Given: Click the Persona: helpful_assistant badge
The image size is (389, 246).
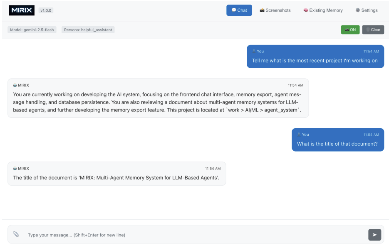Looking at the screenshot, I should click(x=88, y=30).
